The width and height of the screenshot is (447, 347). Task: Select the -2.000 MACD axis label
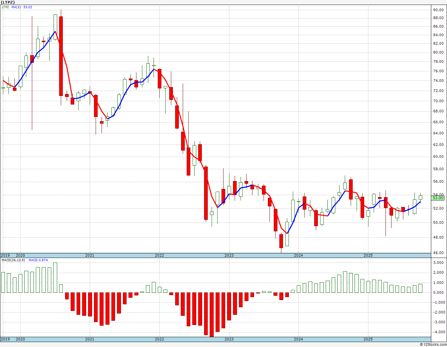pyautogui.click(x=438, y=312)
